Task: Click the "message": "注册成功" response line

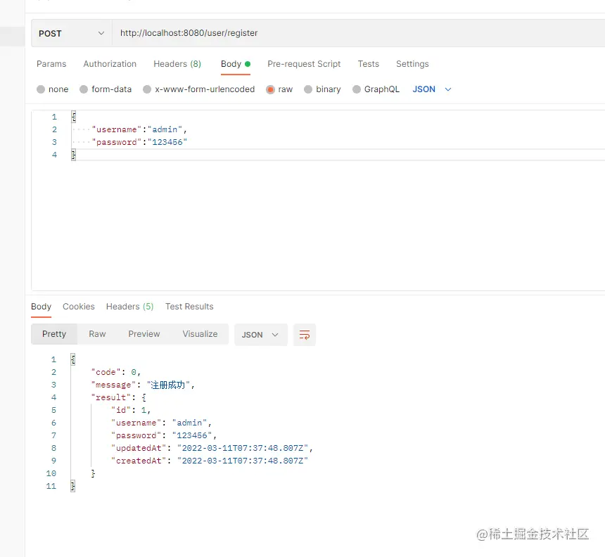Action: [x=143, y=385]
